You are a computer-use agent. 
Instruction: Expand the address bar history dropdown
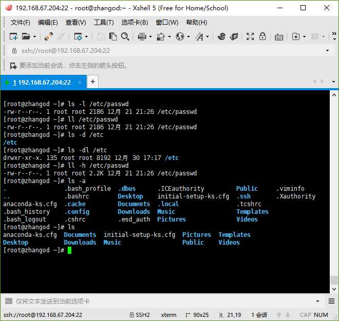point(327,51)
